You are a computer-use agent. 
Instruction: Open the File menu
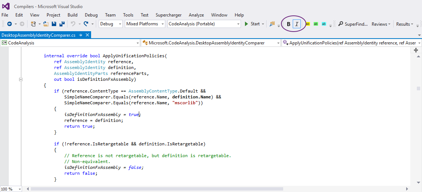(5, 15)
